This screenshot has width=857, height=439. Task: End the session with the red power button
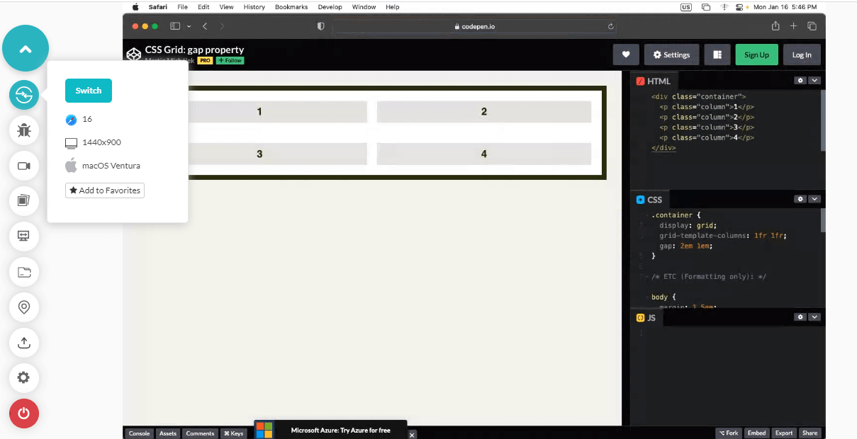click(24, 414)
